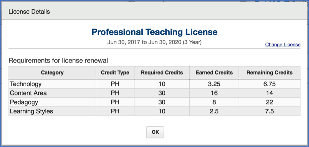
Task: Select the Technology category row
Action: 26,84
